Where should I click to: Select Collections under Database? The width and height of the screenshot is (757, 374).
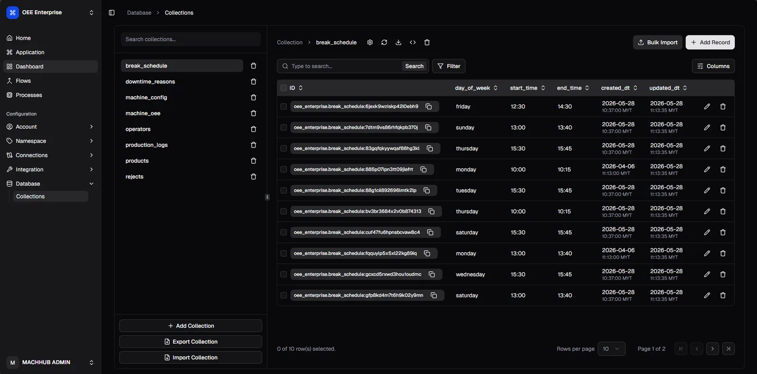pos(51,196)
